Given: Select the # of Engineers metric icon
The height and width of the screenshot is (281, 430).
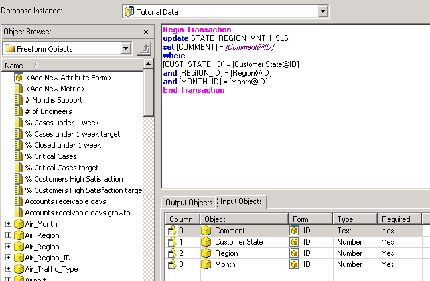Looking at the screenshot, I should click(x=19, y=111).
